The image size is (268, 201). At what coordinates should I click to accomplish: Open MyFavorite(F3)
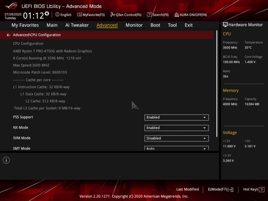[x=91, y=15]
